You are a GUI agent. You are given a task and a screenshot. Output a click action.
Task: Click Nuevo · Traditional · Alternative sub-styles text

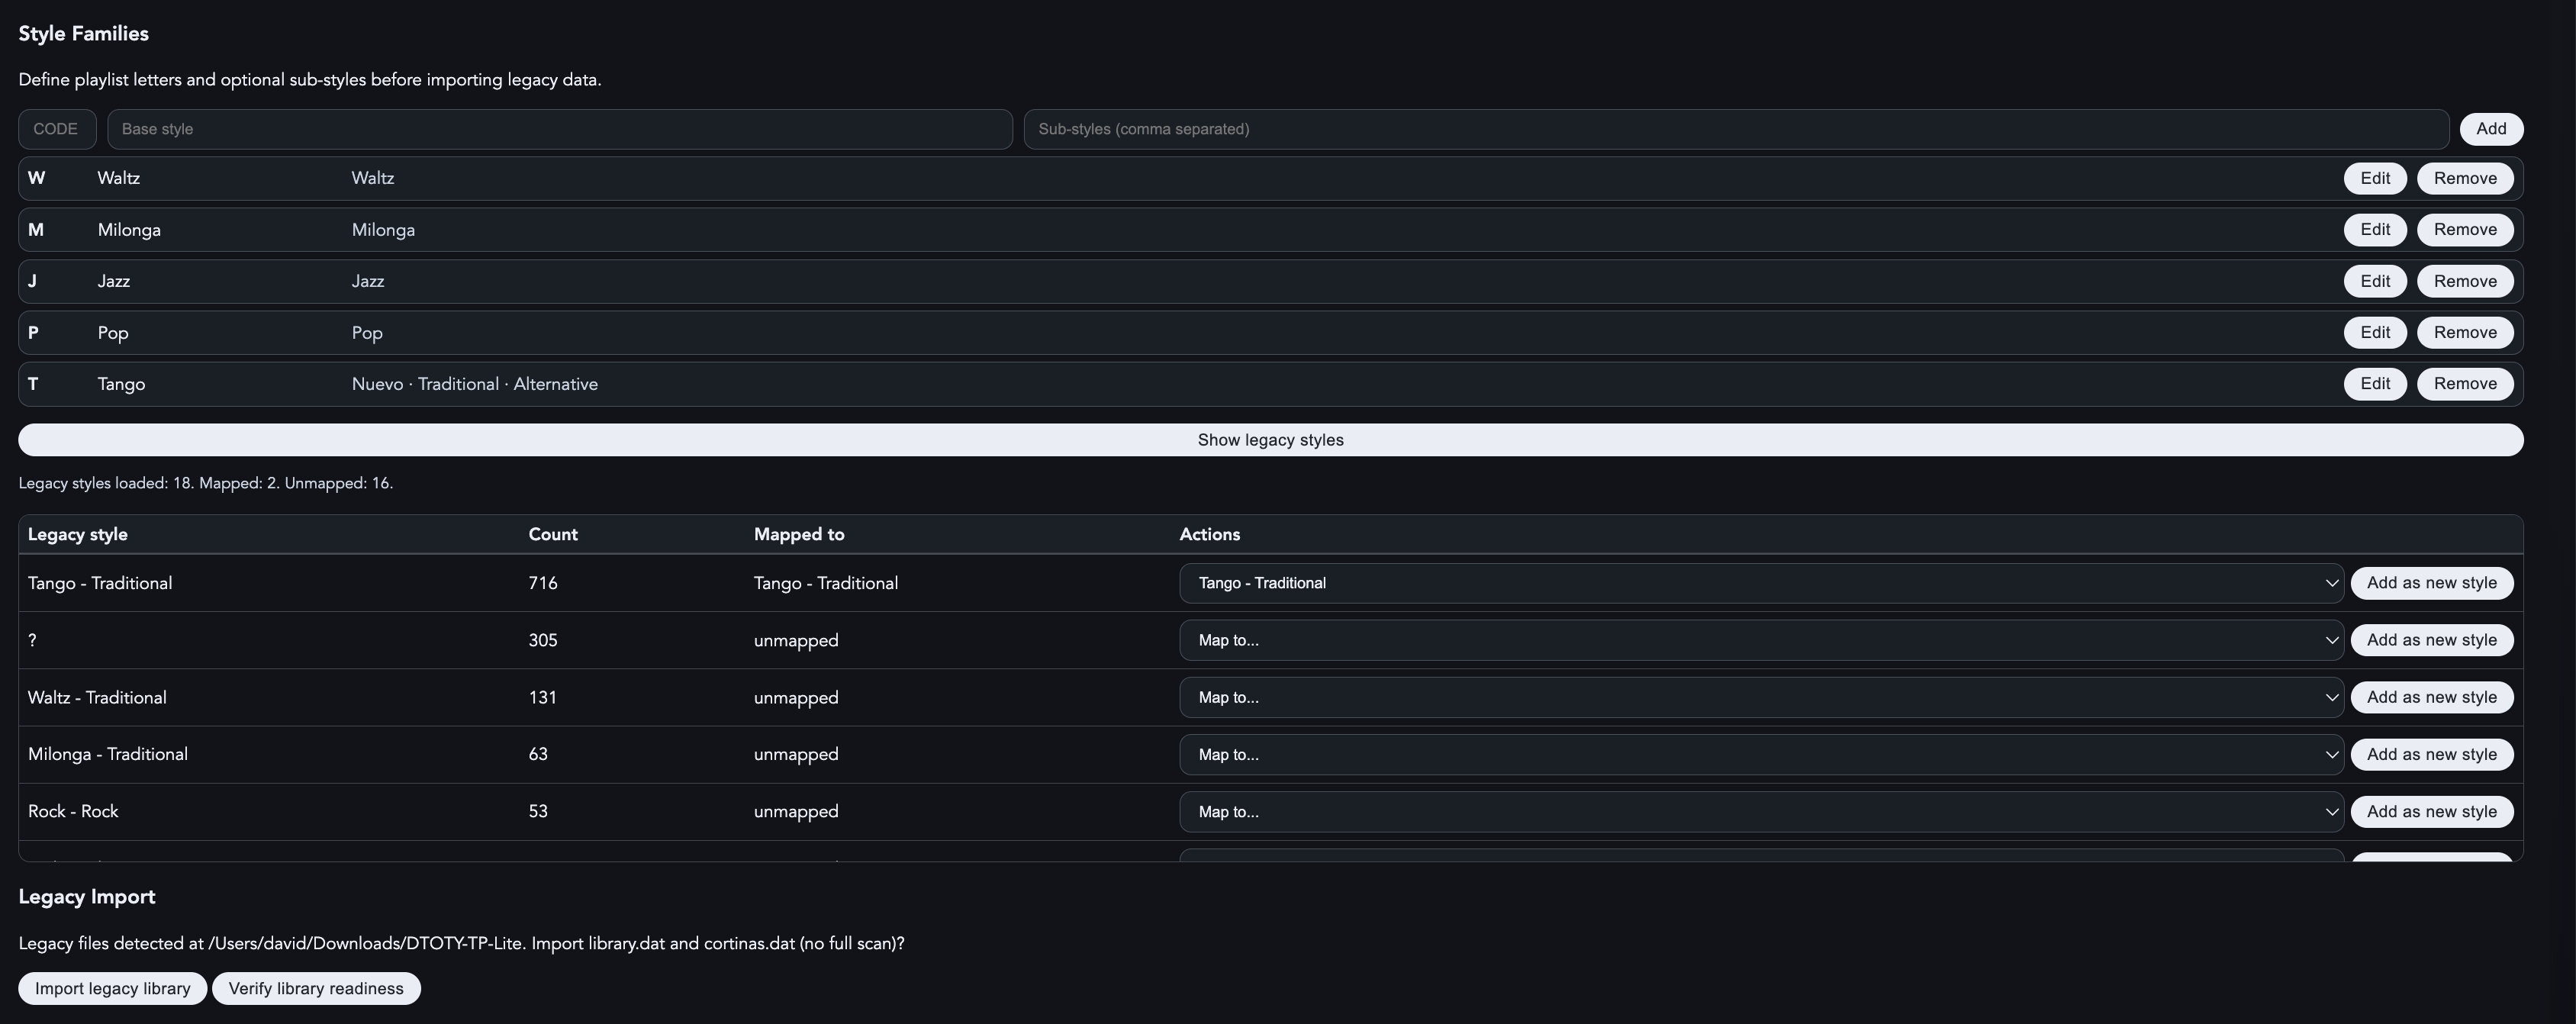[x=475, y=384]
